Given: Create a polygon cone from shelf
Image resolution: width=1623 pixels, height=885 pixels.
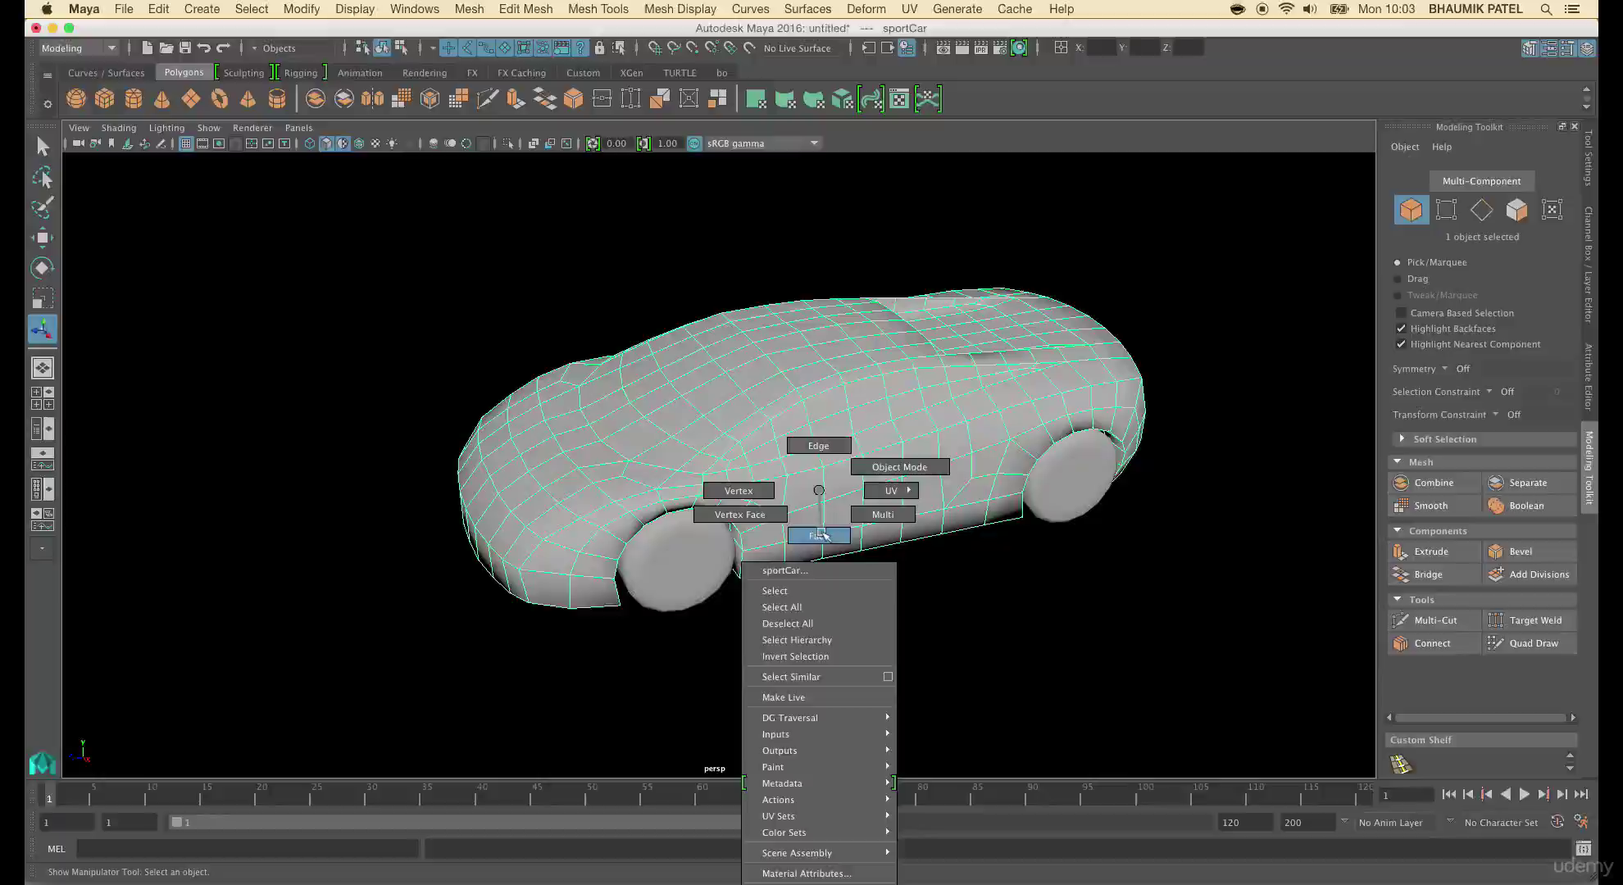Looking at the screenshot, I should [161, 99].
